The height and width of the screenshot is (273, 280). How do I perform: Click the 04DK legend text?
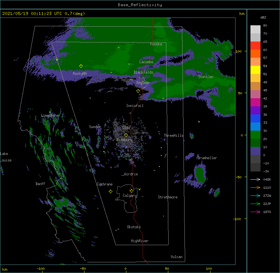pos(267,179)
